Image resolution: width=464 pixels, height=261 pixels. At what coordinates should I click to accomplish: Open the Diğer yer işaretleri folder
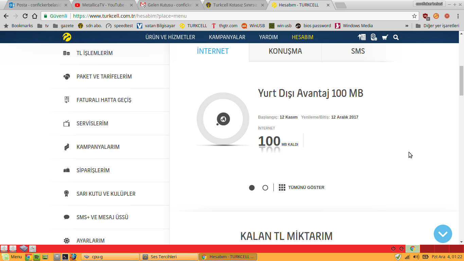coord(437,26)
